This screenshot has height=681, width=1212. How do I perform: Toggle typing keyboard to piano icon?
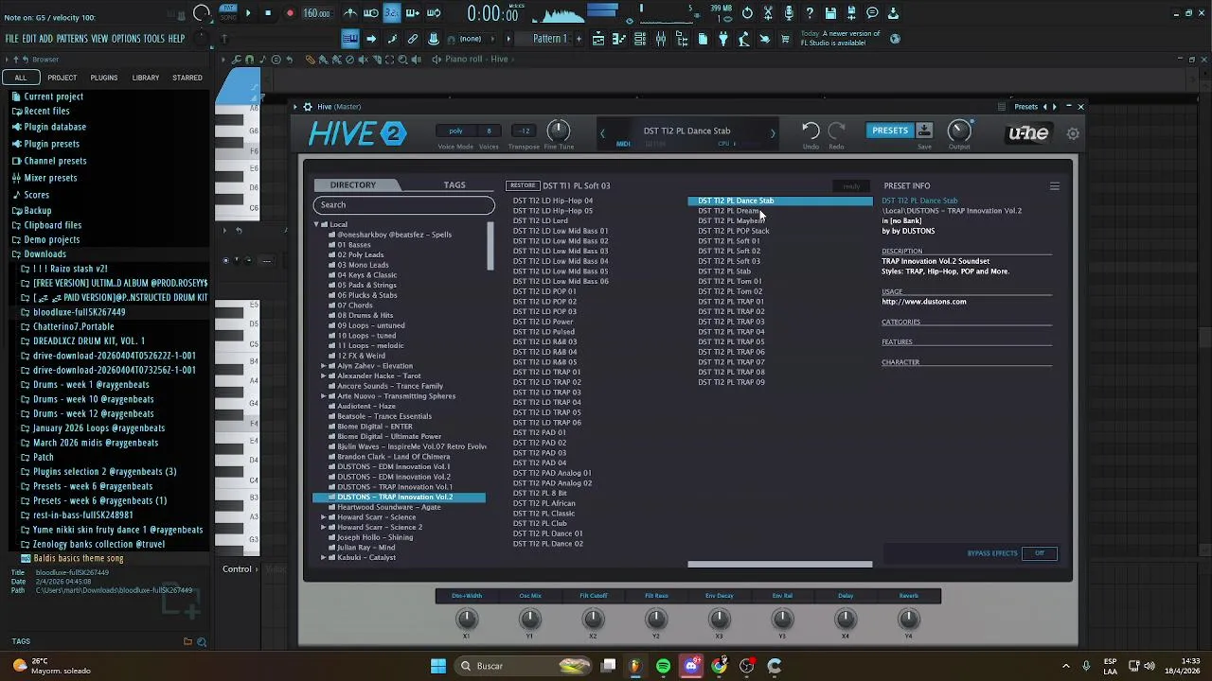(x=349, y=39)
